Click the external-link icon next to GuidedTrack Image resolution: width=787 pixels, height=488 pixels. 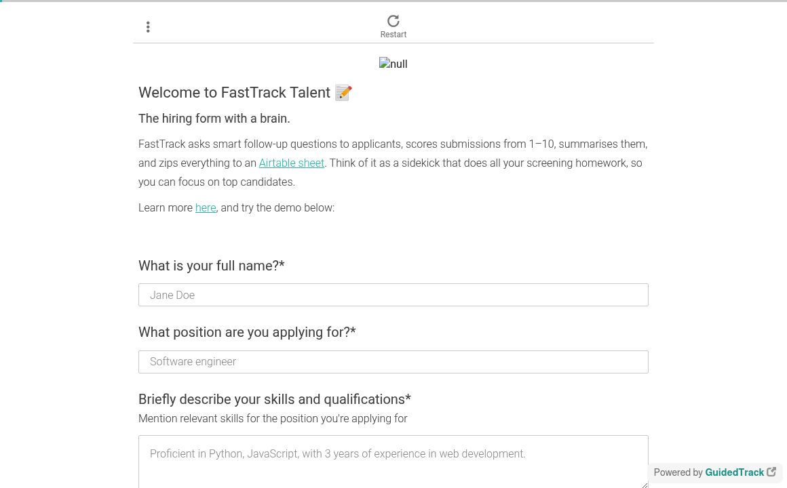pyautogui.click(x=771, y=472)
